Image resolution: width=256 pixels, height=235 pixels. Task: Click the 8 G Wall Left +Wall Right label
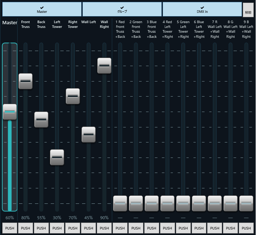tap(230, 29)
